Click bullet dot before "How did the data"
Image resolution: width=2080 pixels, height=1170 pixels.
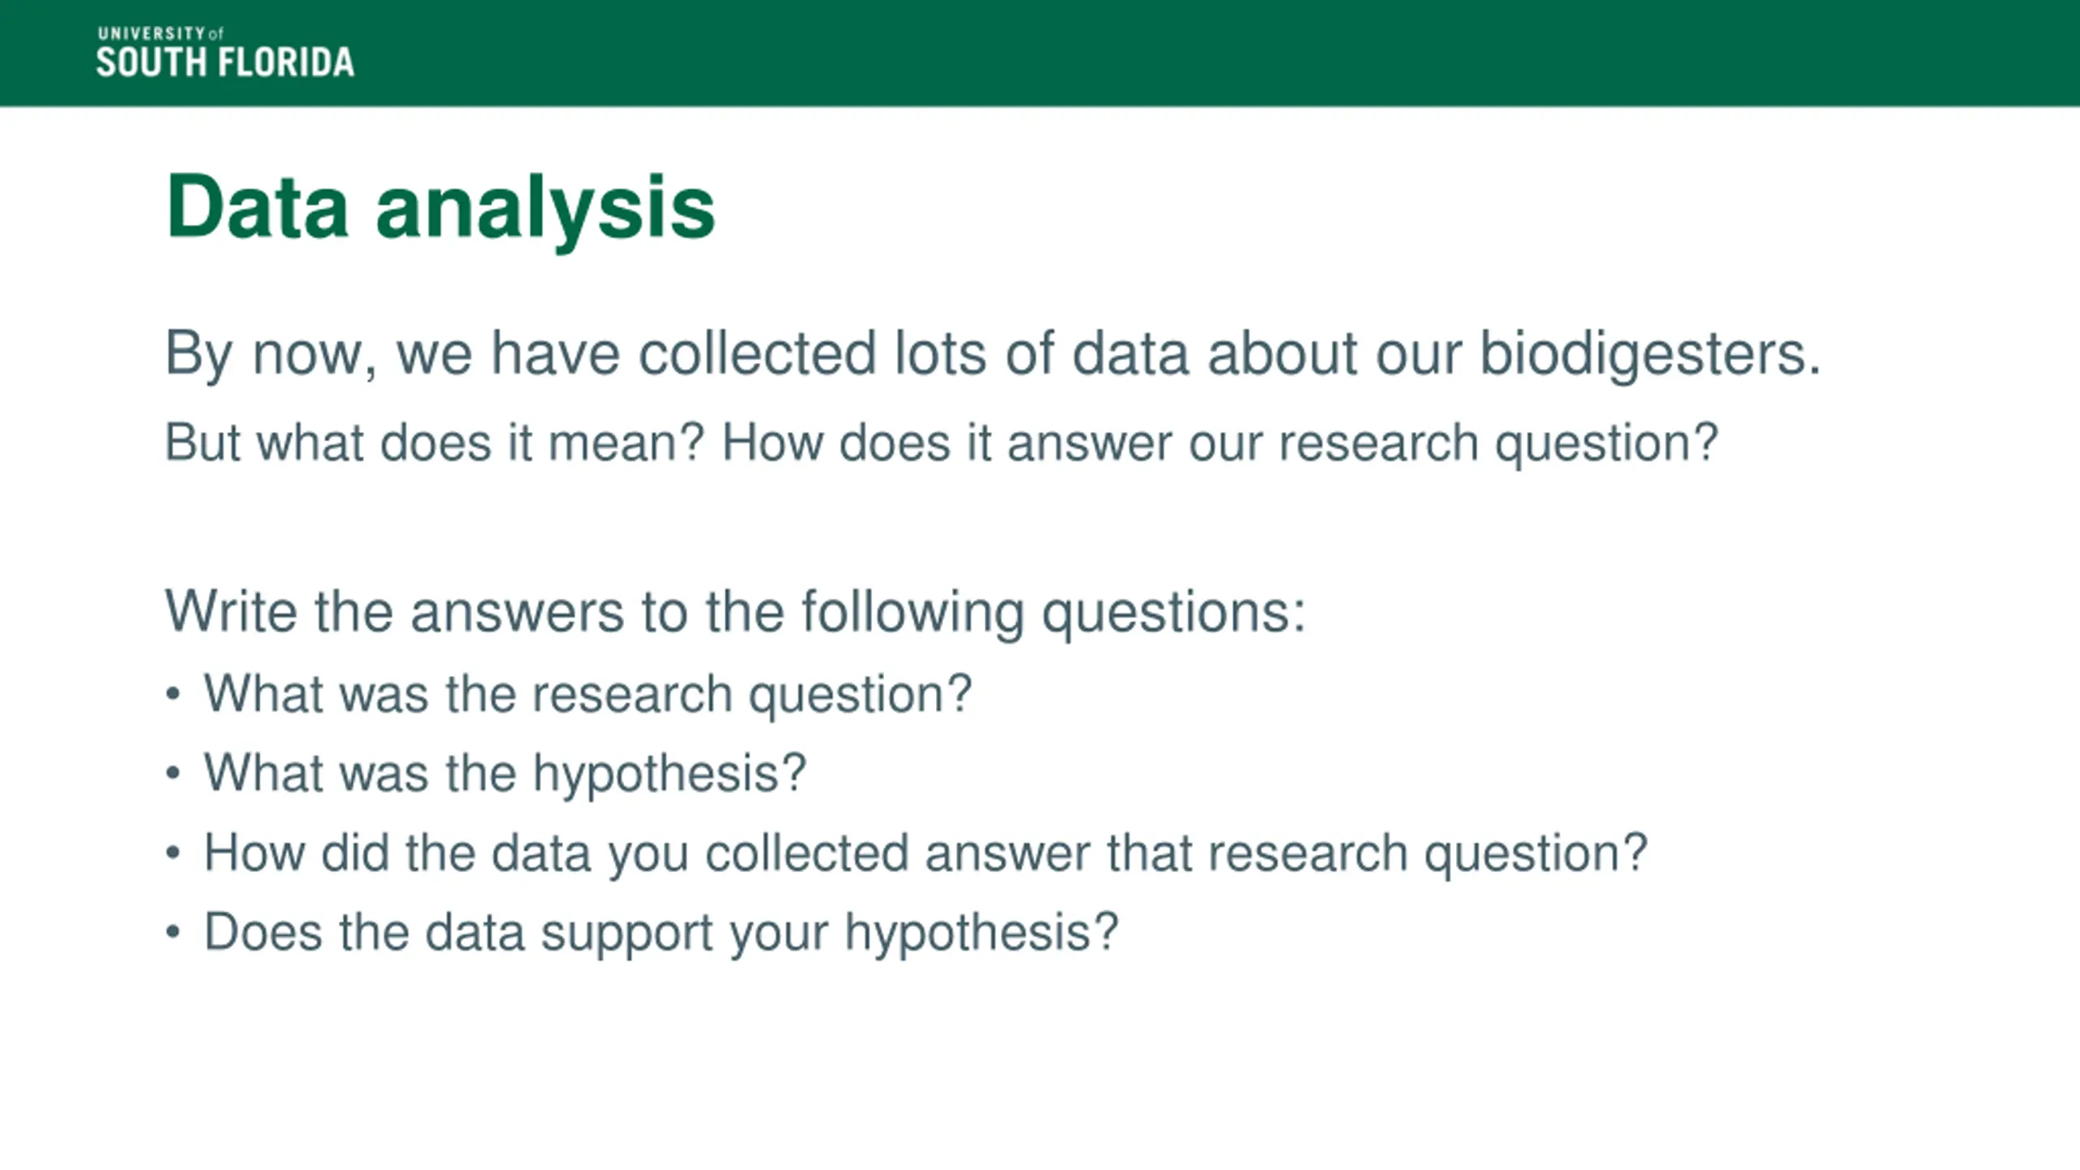(172, 854)
